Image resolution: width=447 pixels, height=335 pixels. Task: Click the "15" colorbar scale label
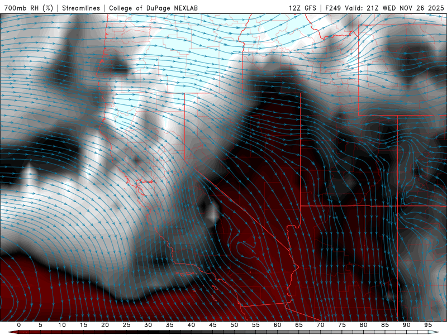(x=83, y=325)
